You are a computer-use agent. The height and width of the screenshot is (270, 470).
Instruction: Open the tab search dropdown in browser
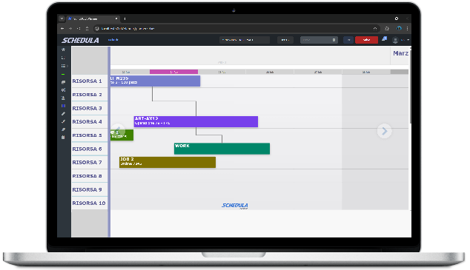[62, 18]
